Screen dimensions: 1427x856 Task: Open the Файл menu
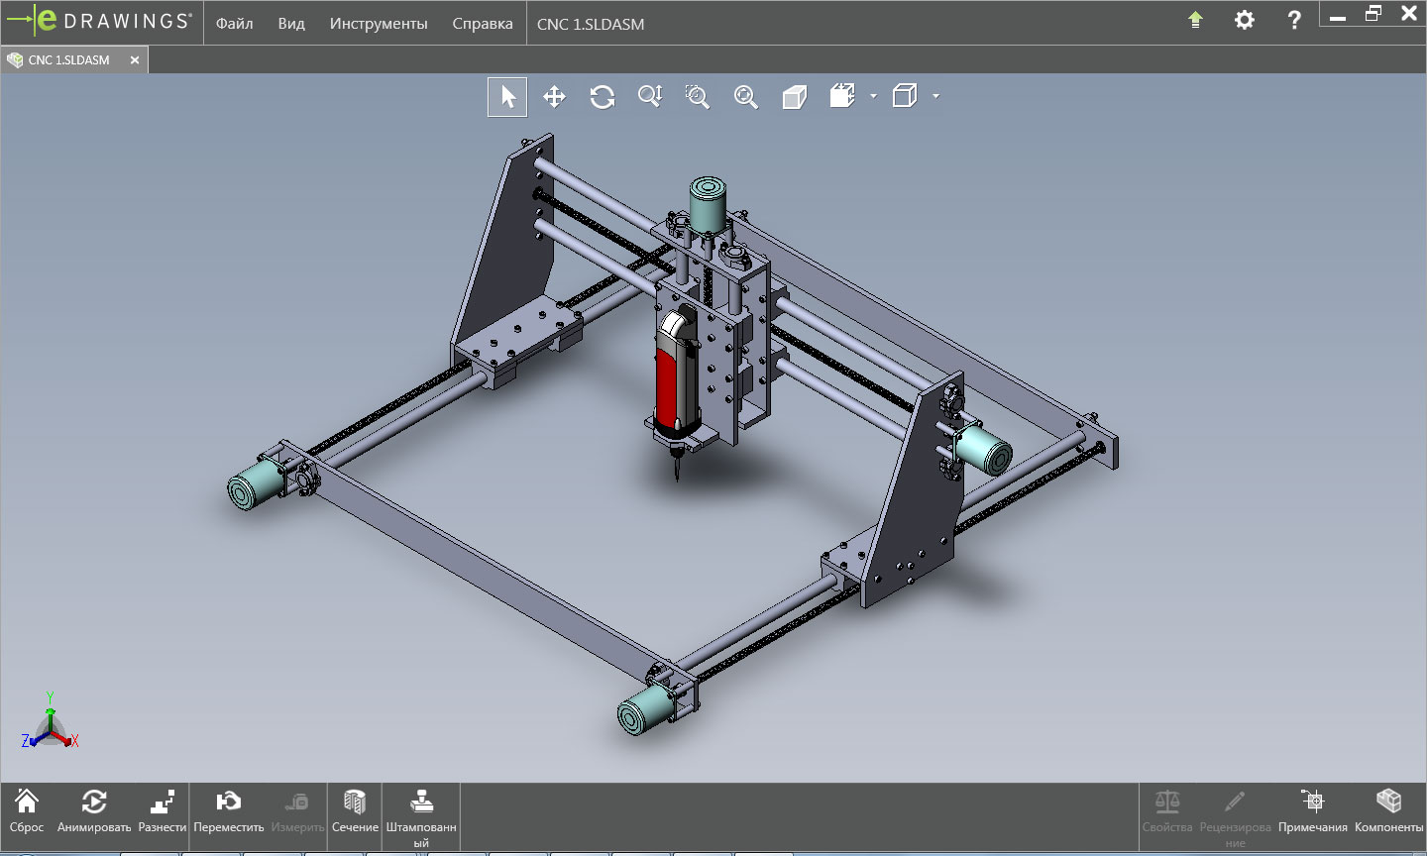(x=235, y=24)
